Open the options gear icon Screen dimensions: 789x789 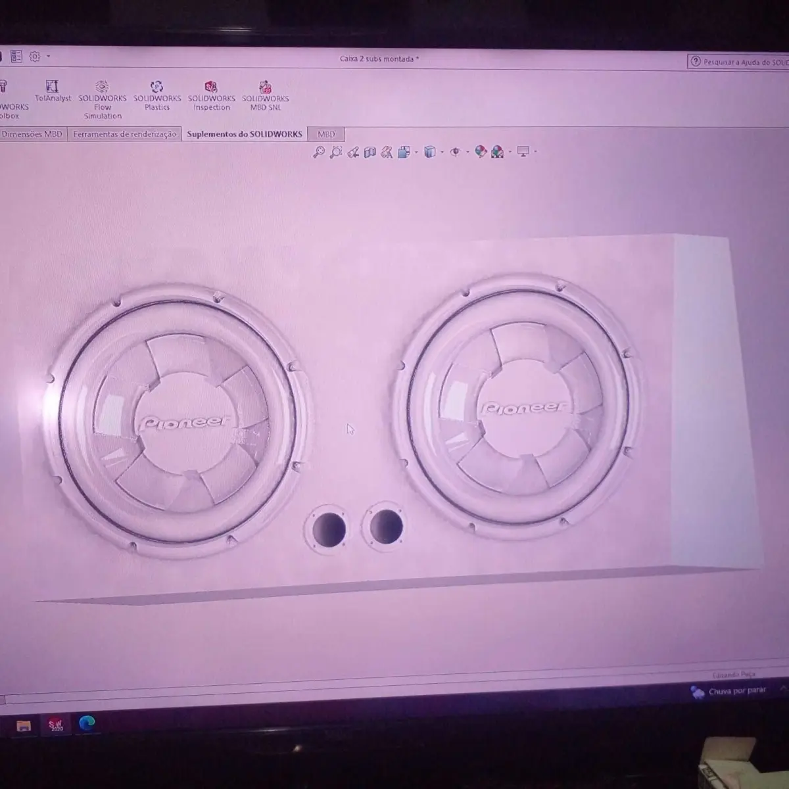tap(35, 57)
